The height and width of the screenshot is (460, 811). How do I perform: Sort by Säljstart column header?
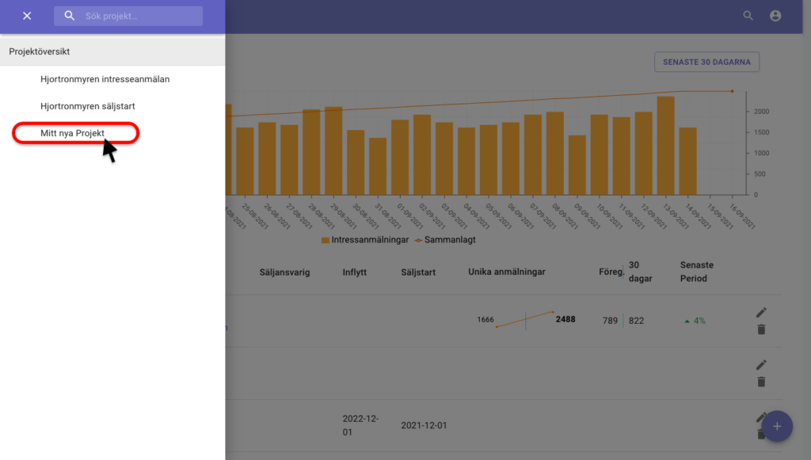point(418,272)
